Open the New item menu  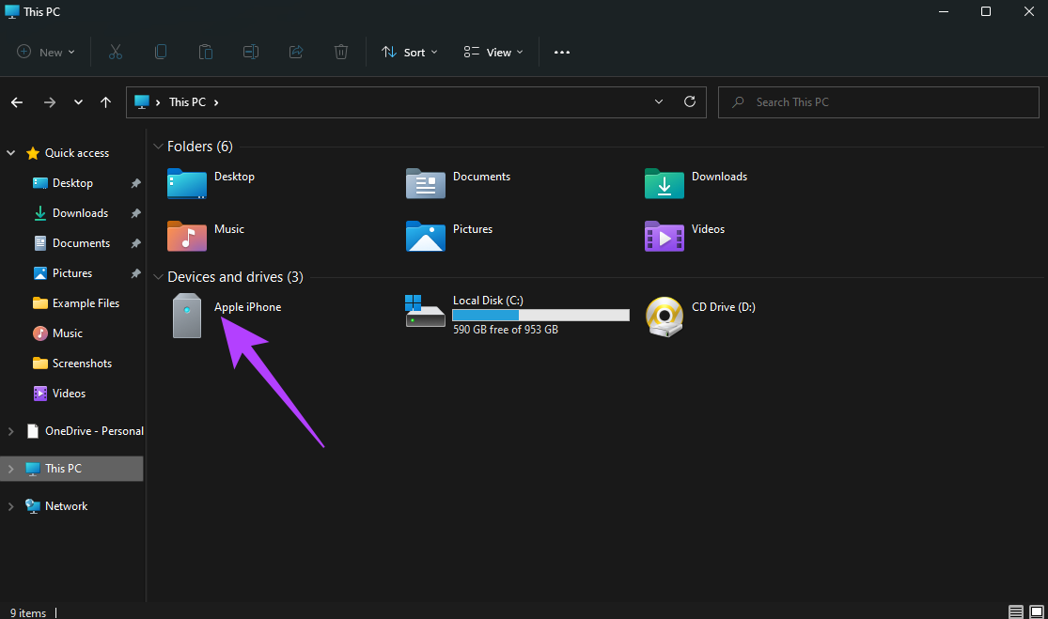tap(45, 52)
